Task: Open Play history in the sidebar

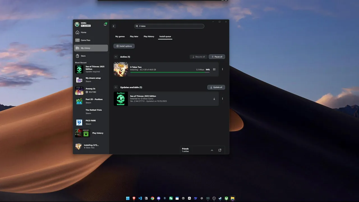Action: click(91, 133)
